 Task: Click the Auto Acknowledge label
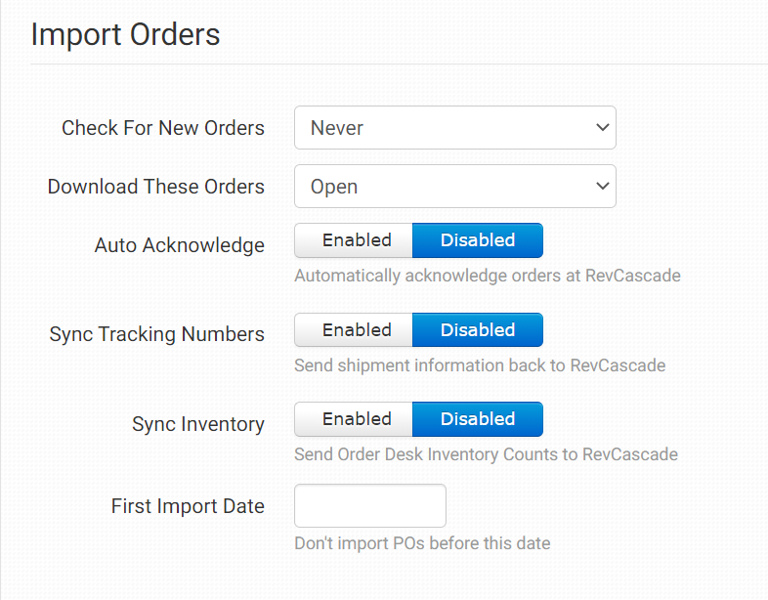tap(180, 245)
